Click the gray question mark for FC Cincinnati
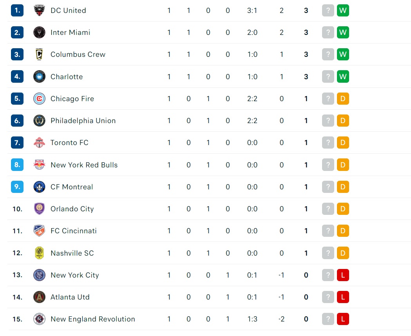Screen dimensions: 411x336 (x=328, y=231)
